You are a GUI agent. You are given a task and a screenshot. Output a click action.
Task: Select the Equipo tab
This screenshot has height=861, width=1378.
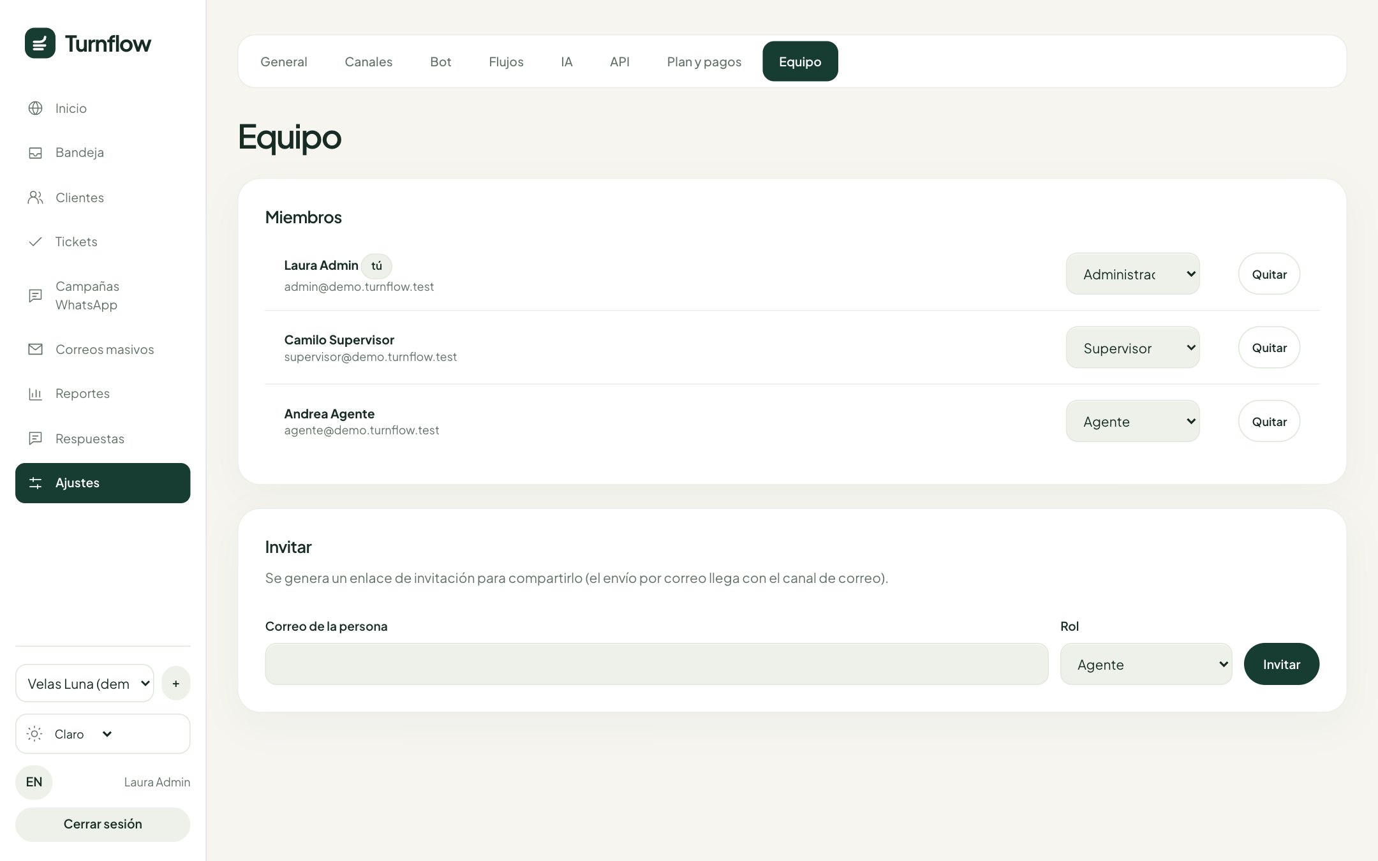pos(800,62)
